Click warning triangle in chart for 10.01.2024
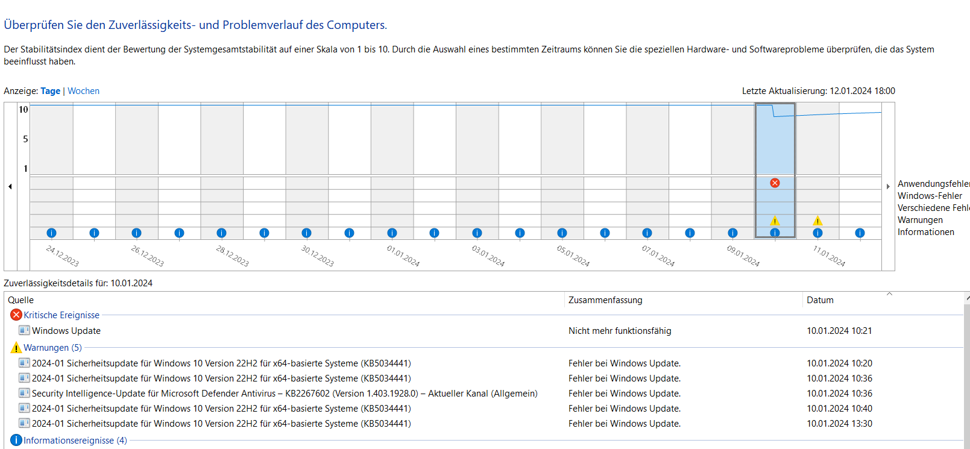 (x=775, y=221)
